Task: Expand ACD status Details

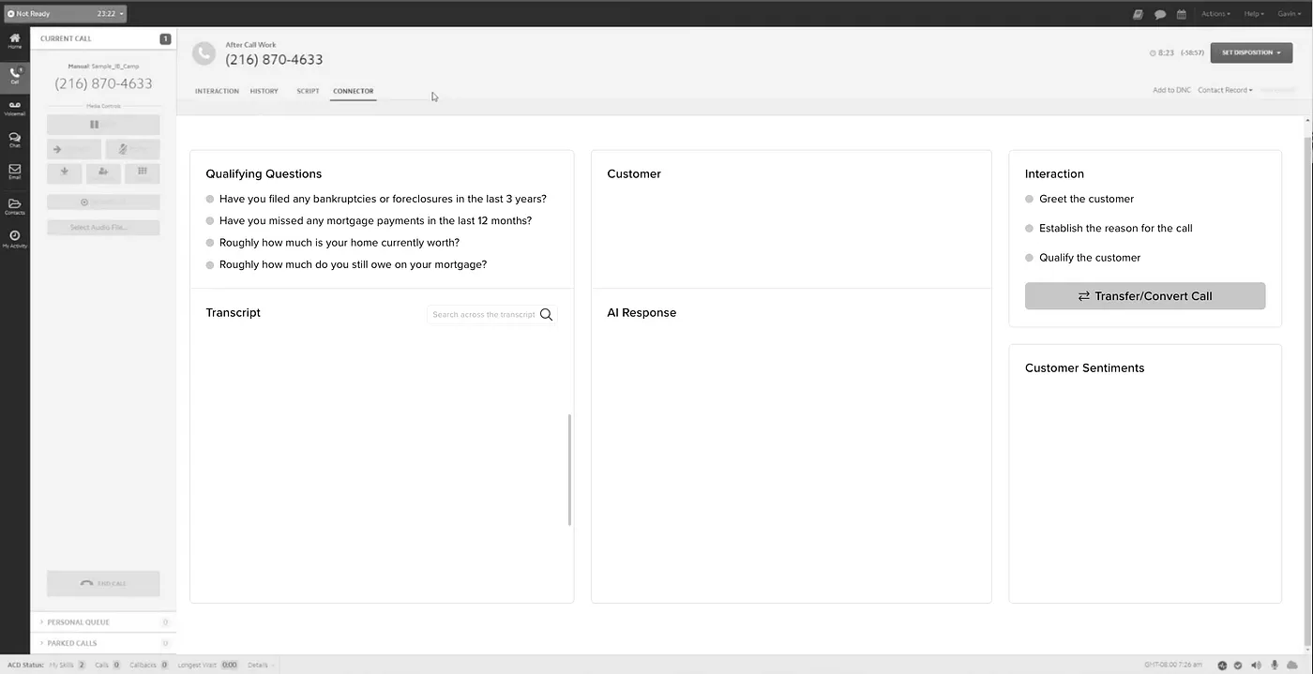Action: coord(260,665)
